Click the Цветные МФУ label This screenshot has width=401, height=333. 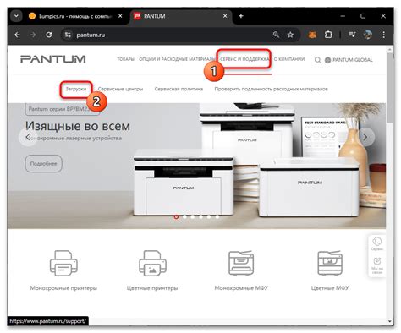click(330, 288)
